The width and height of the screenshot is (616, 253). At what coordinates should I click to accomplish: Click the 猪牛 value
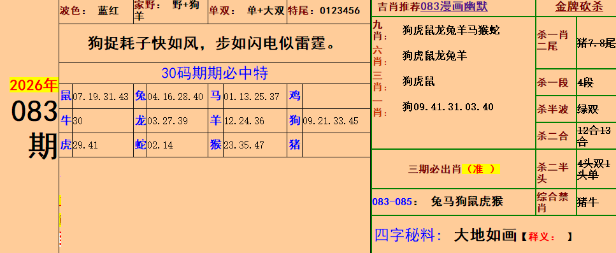pos(588,202)
